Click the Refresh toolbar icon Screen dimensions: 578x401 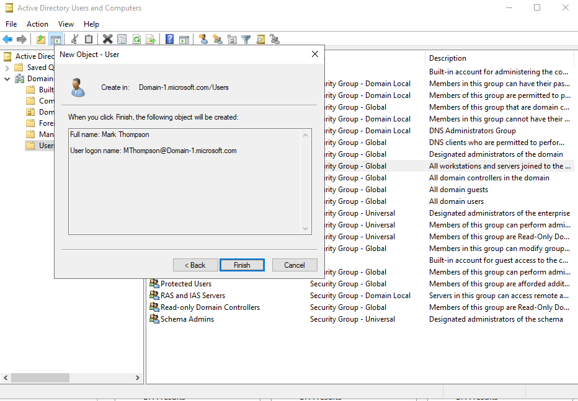click(x=136, y=39)
